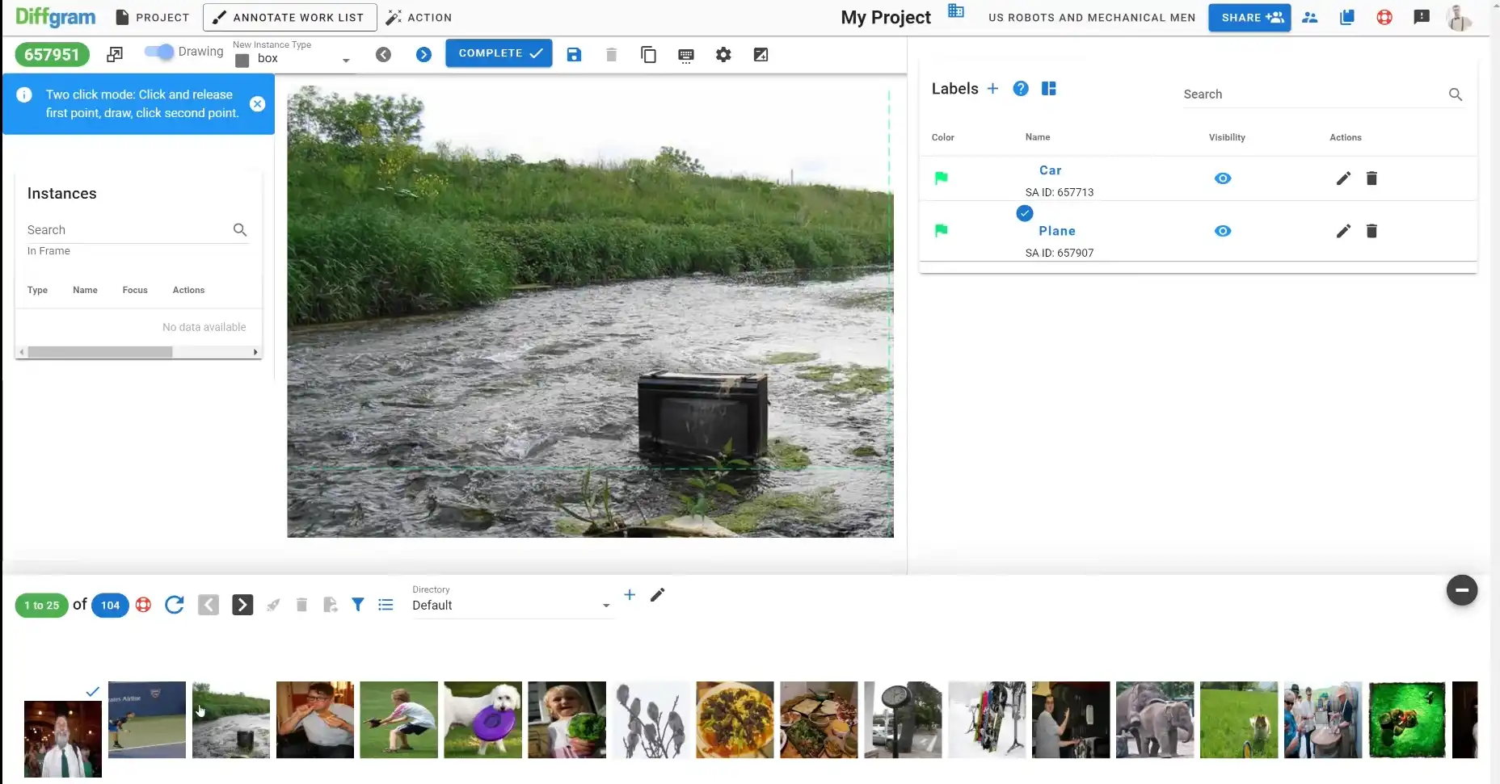Click the COMPLETE button
The image size is (1500, 784).
[498, 52]
